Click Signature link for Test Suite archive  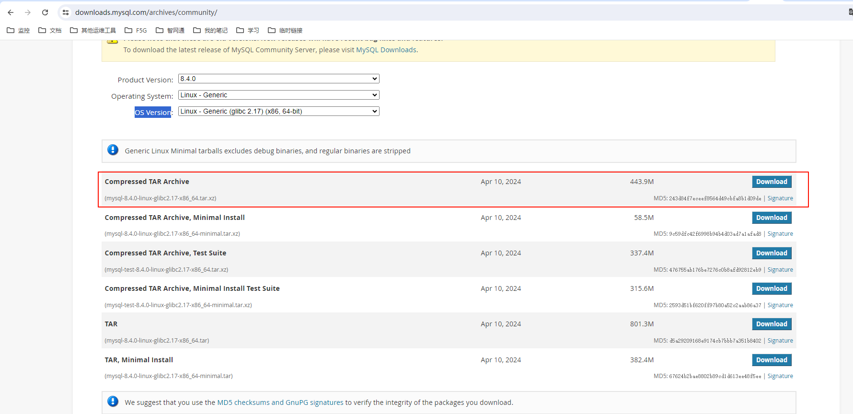pos(780,270)
